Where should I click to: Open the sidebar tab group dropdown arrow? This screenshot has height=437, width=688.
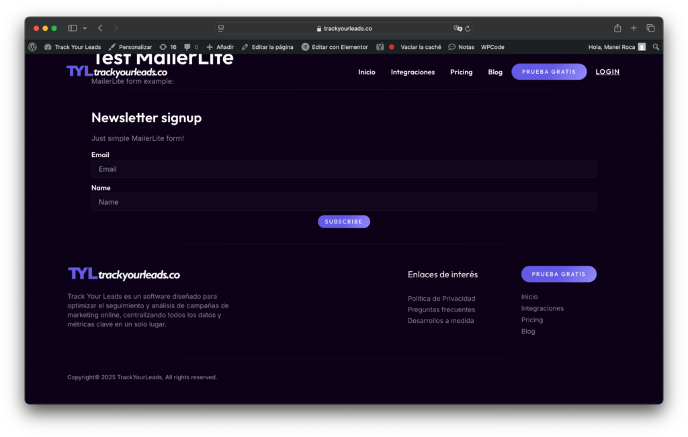85,28
